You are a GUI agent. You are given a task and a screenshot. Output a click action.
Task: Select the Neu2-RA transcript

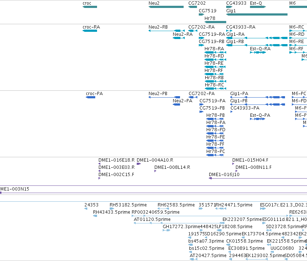[179, 38]
